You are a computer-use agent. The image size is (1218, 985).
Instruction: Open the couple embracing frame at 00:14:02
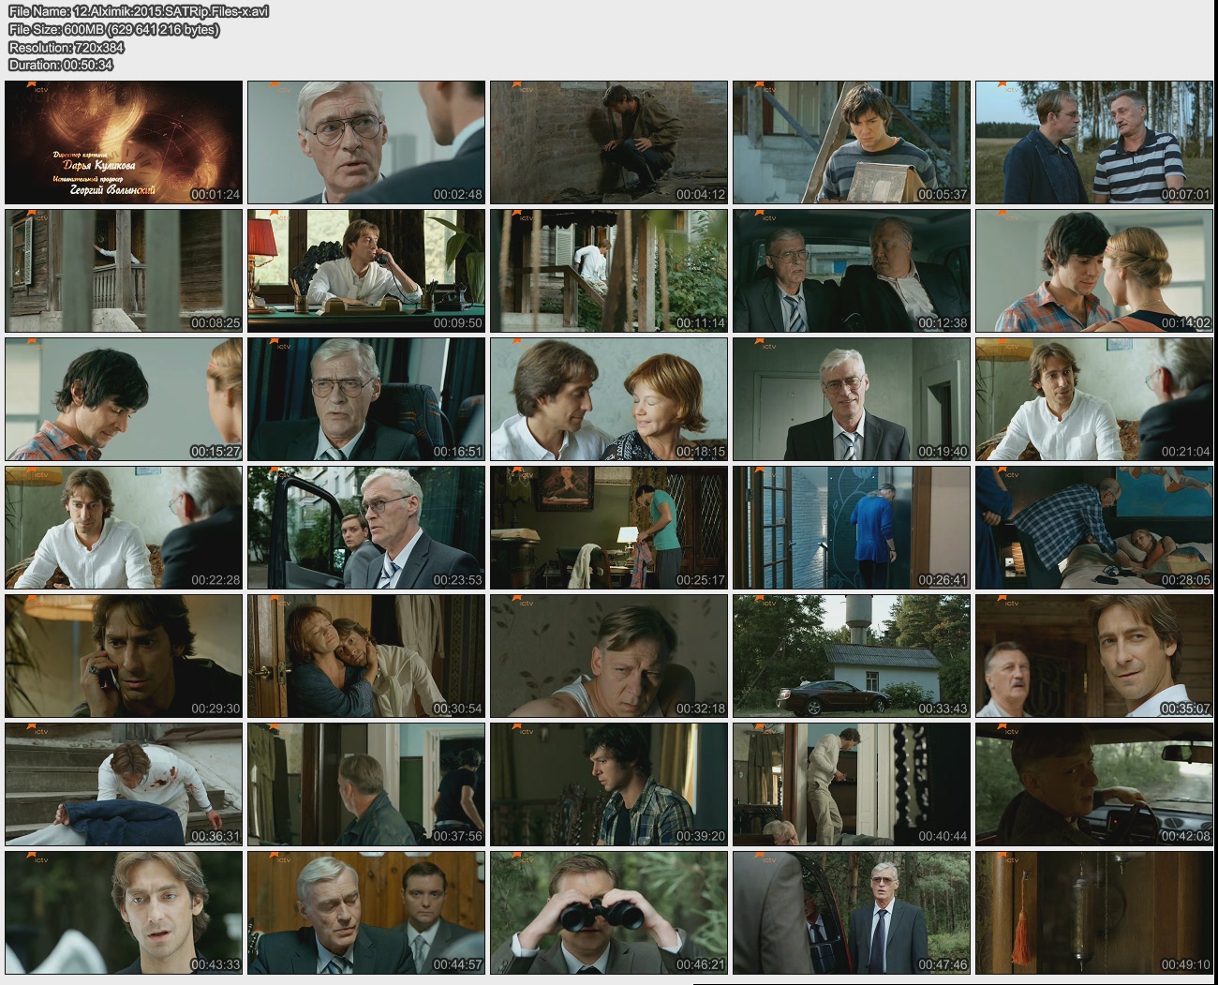pos(1094,271)
